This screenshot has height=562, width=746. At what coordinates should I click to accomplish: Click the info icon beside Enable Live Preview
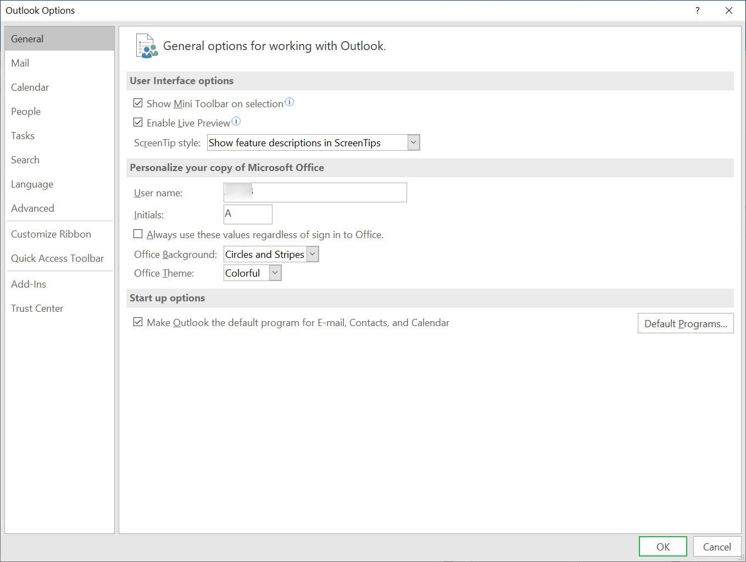[x=236, y=121]
